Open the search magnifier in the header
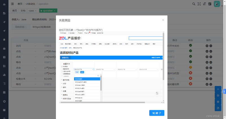This screenshot has width=226, height=119. (194, 4)
